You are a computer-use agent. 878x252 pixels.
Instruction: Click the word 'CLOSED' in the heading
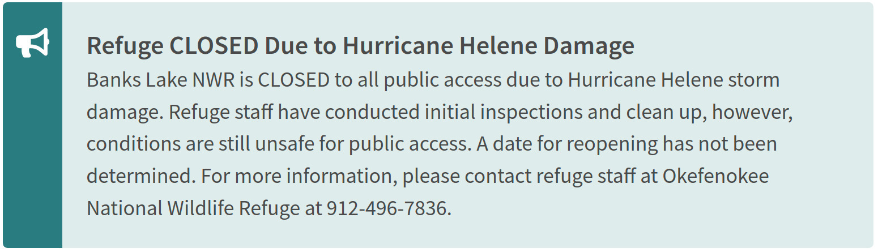(214, 46)
